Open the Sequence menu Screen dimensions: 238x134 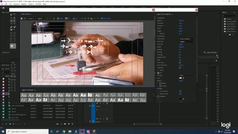[x=16, y=4]
